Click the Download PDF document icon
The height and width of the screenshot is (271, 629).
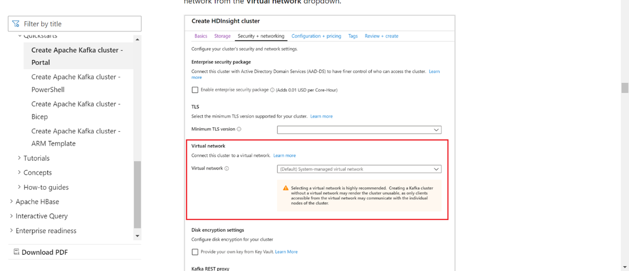16,252
